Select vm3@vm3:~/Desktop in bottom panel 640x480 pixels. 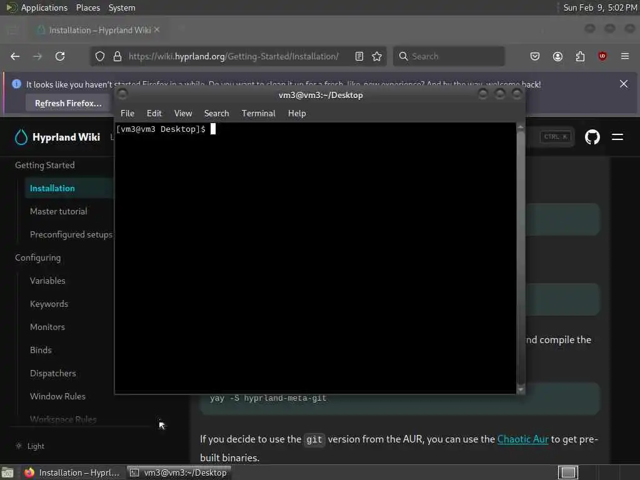179,472
